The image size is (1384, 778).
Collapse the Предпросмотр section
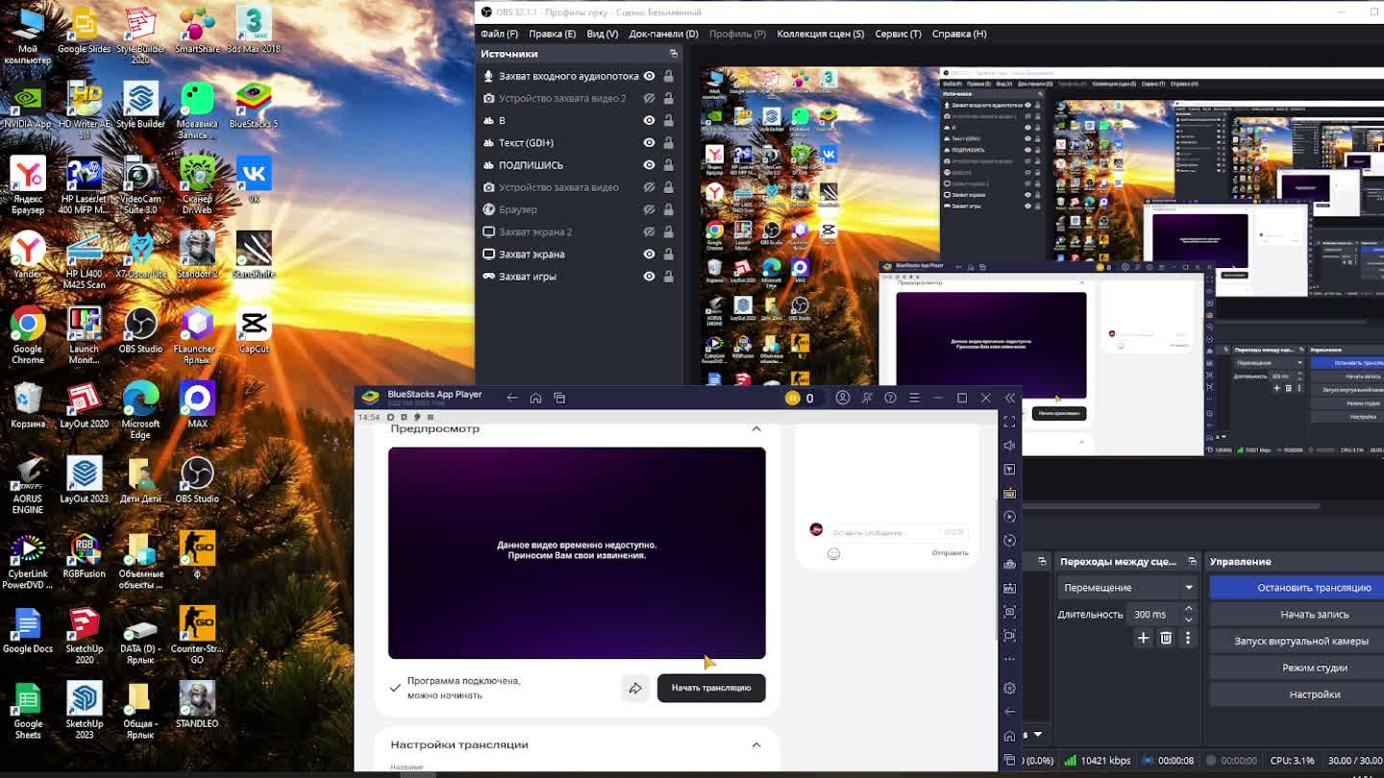756,428
